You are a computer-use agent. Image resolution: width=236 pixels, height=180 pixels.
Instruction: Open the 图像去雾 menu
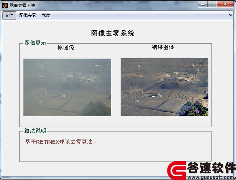[28, 15]
